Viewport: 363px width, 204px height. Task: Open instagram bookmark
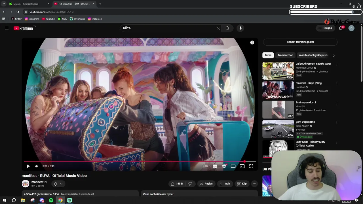click(x=32, y=19)
